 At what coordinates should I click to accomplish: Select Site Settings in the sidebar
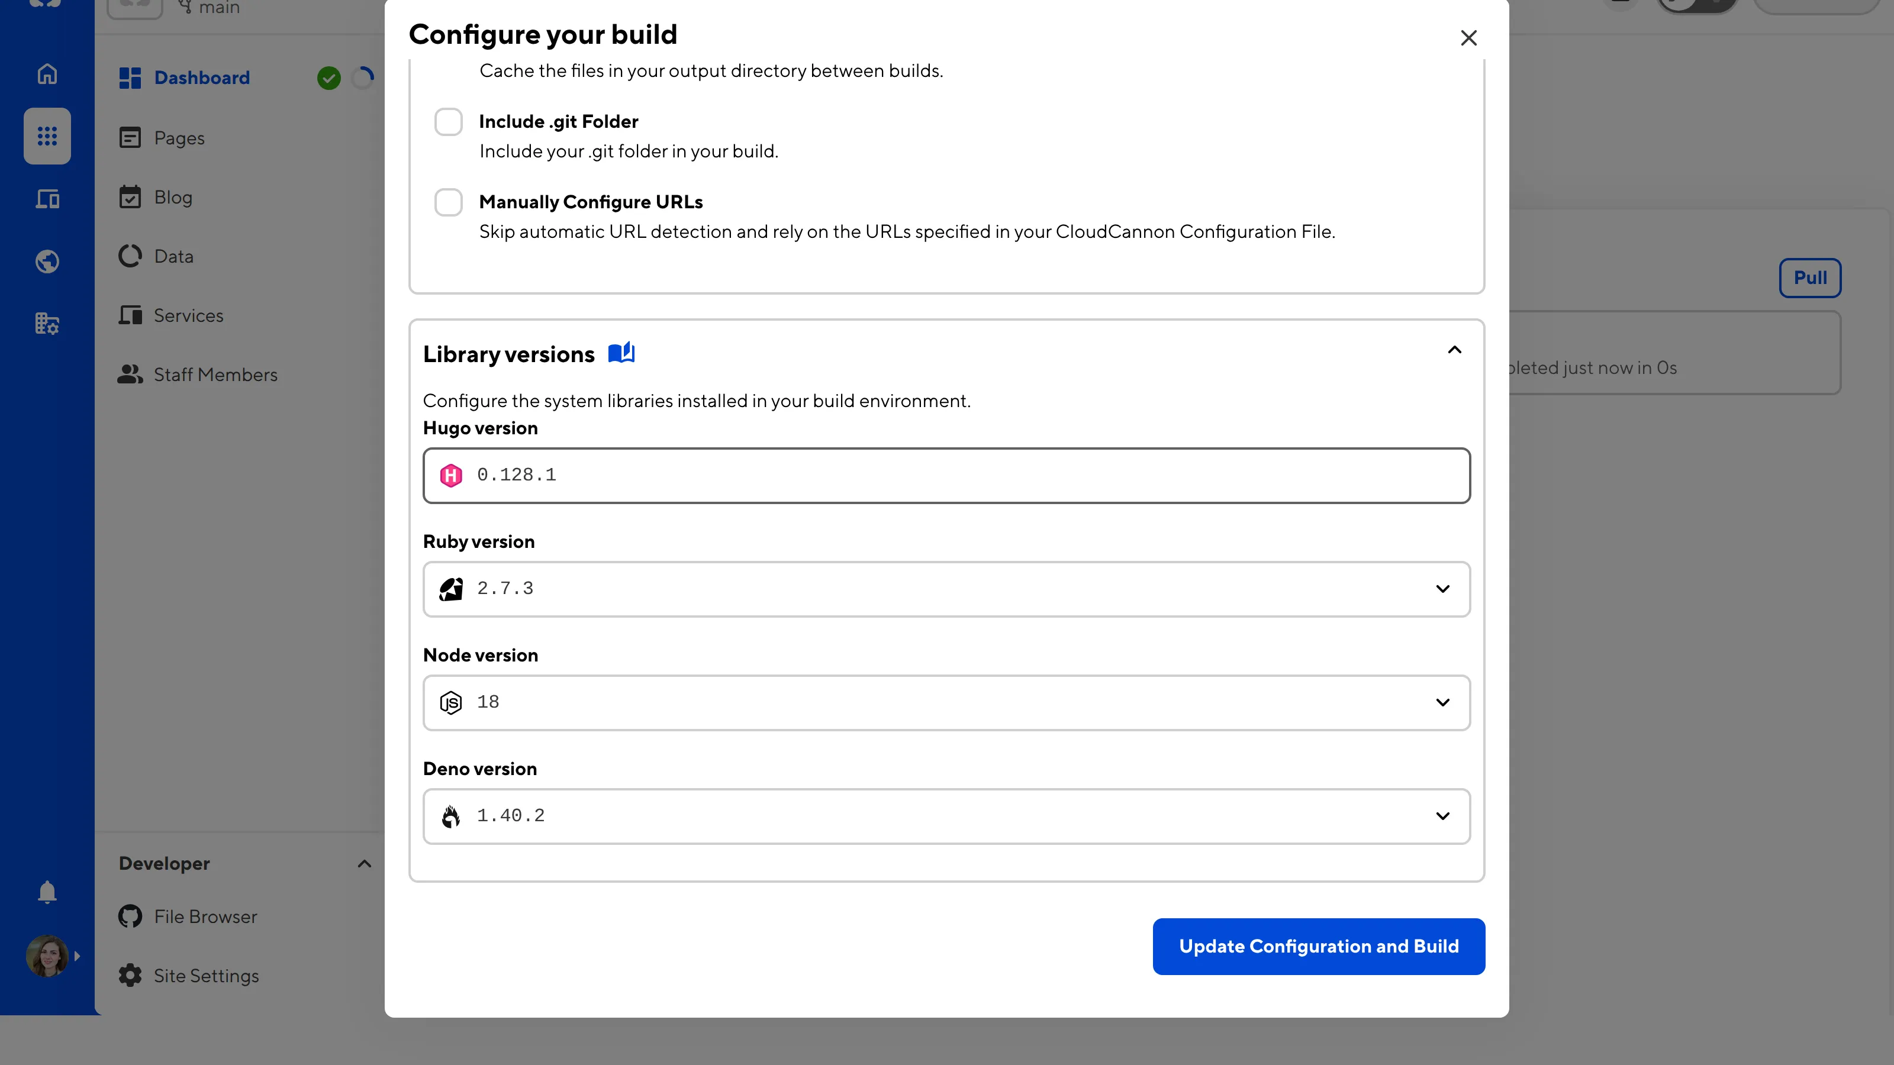tap(206, 975)
